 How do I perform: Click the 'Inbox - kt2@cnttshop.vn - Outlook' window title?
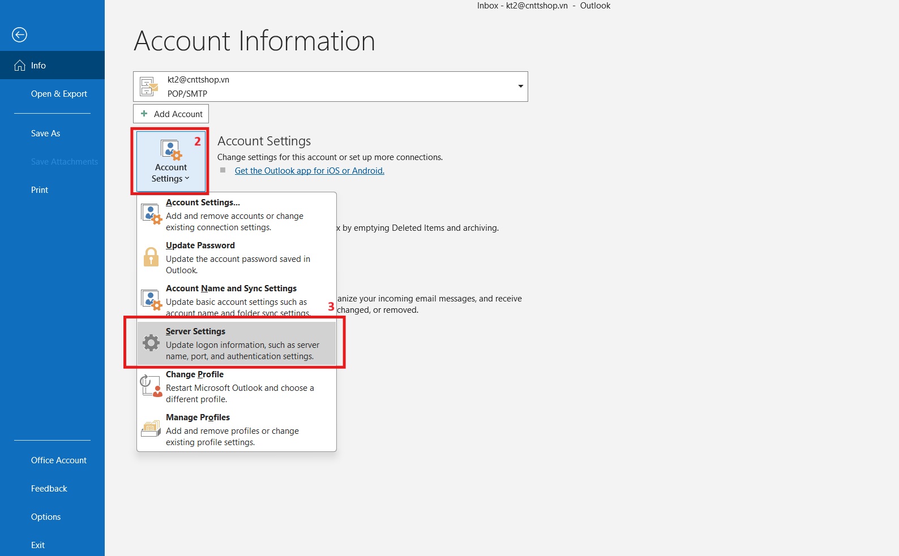(543, 6)
